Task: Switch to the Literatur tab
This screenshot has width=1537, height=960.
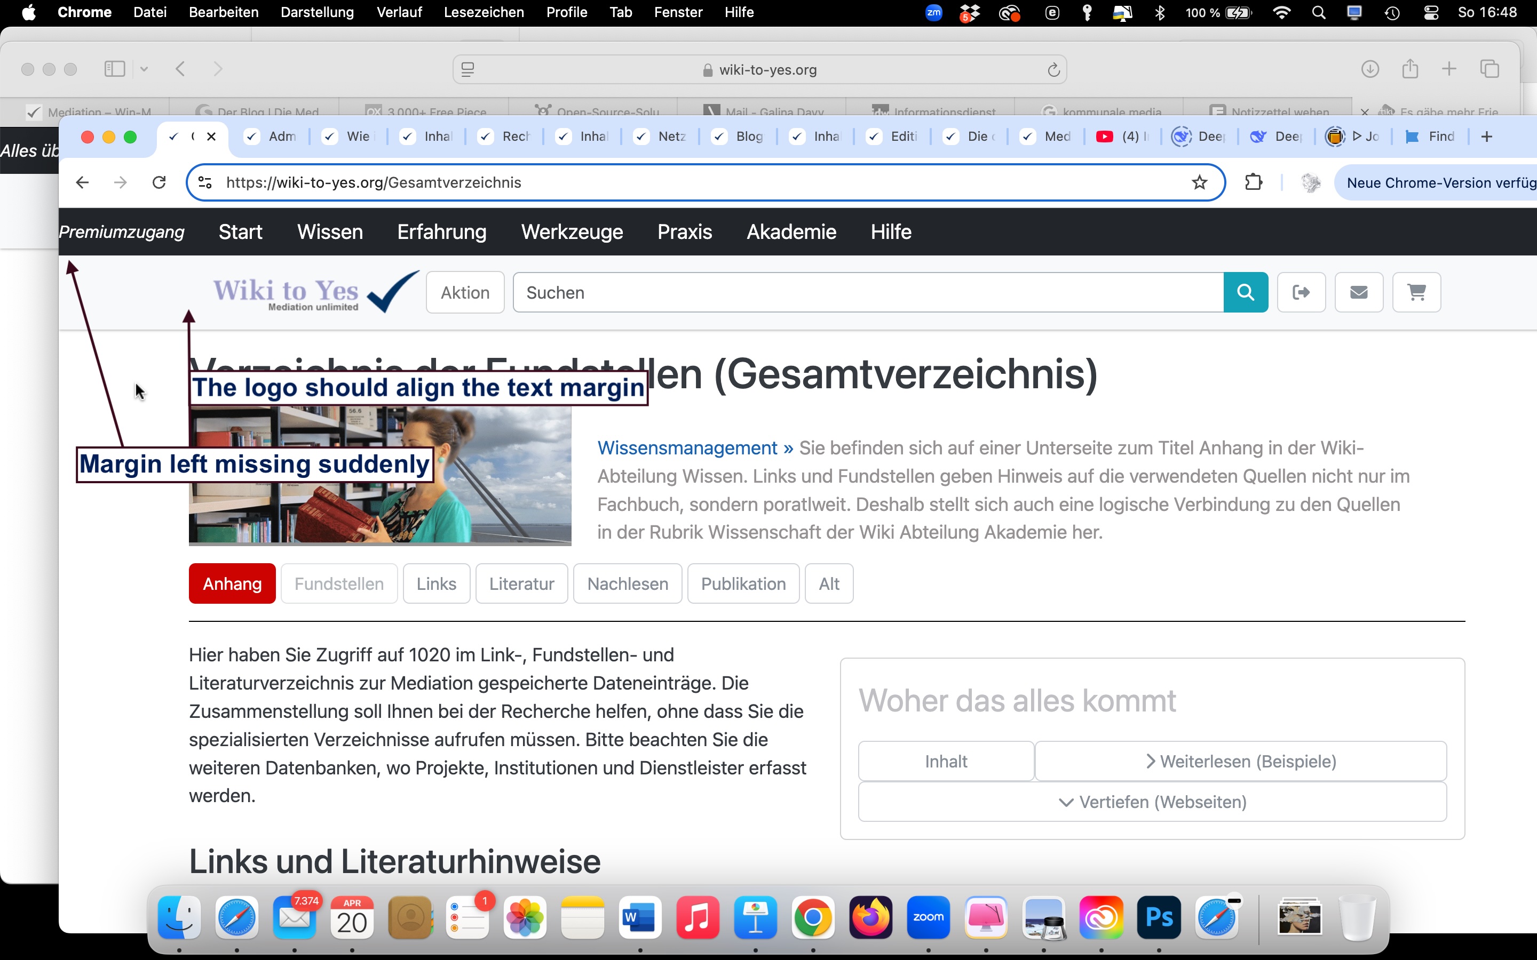Action: tap(521, 583)
